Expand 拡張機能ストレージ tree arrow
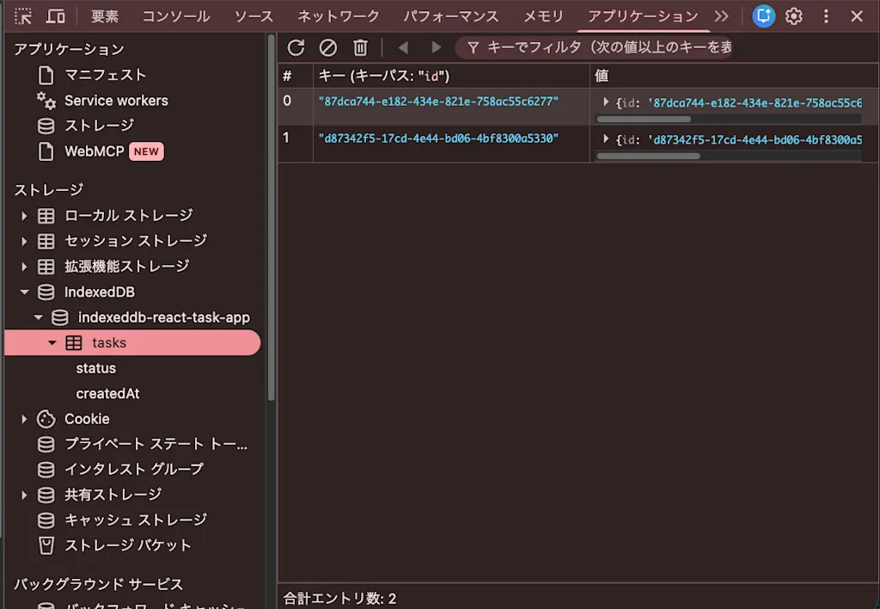 24,267
